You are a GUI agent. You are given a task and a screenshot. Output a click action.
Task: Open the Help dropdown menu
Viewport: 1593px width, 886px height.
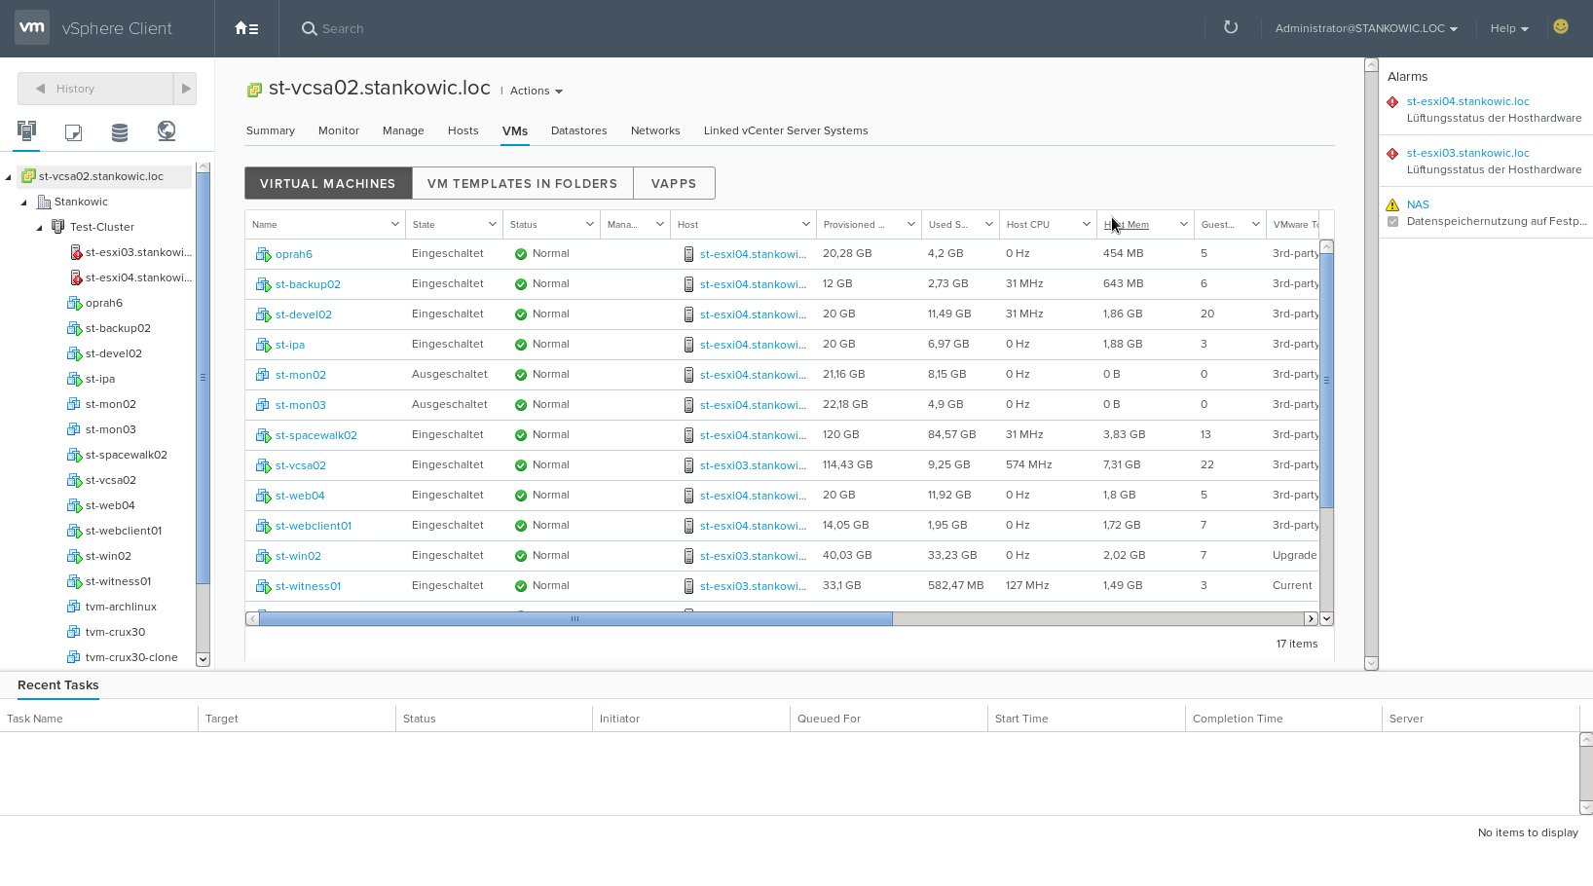1509,28
